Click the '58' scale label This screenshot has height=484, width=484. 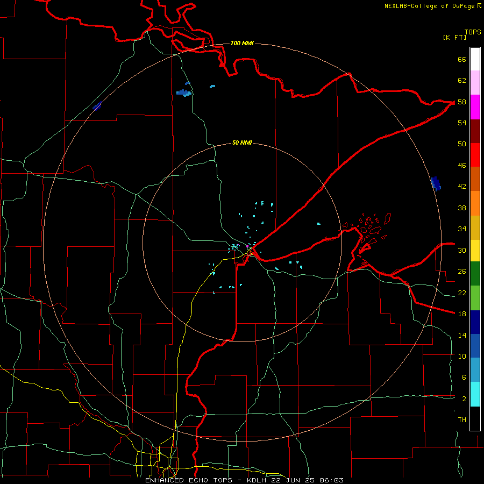(462, 102)
